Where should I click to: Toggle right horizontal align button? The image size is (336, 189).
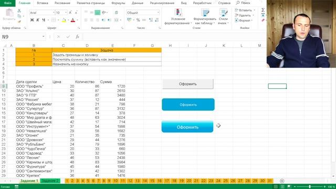tap(98, 20)
